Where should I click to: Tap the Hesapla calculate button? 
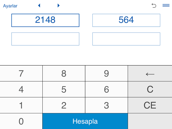(85, 121)
